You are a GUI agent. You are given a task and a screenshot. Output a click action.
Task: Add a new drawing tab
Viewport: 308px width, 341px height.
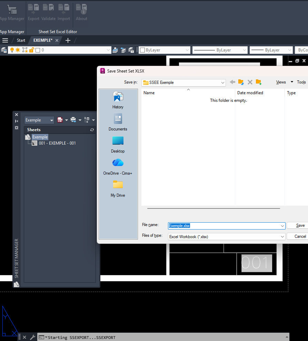(68, 40)
